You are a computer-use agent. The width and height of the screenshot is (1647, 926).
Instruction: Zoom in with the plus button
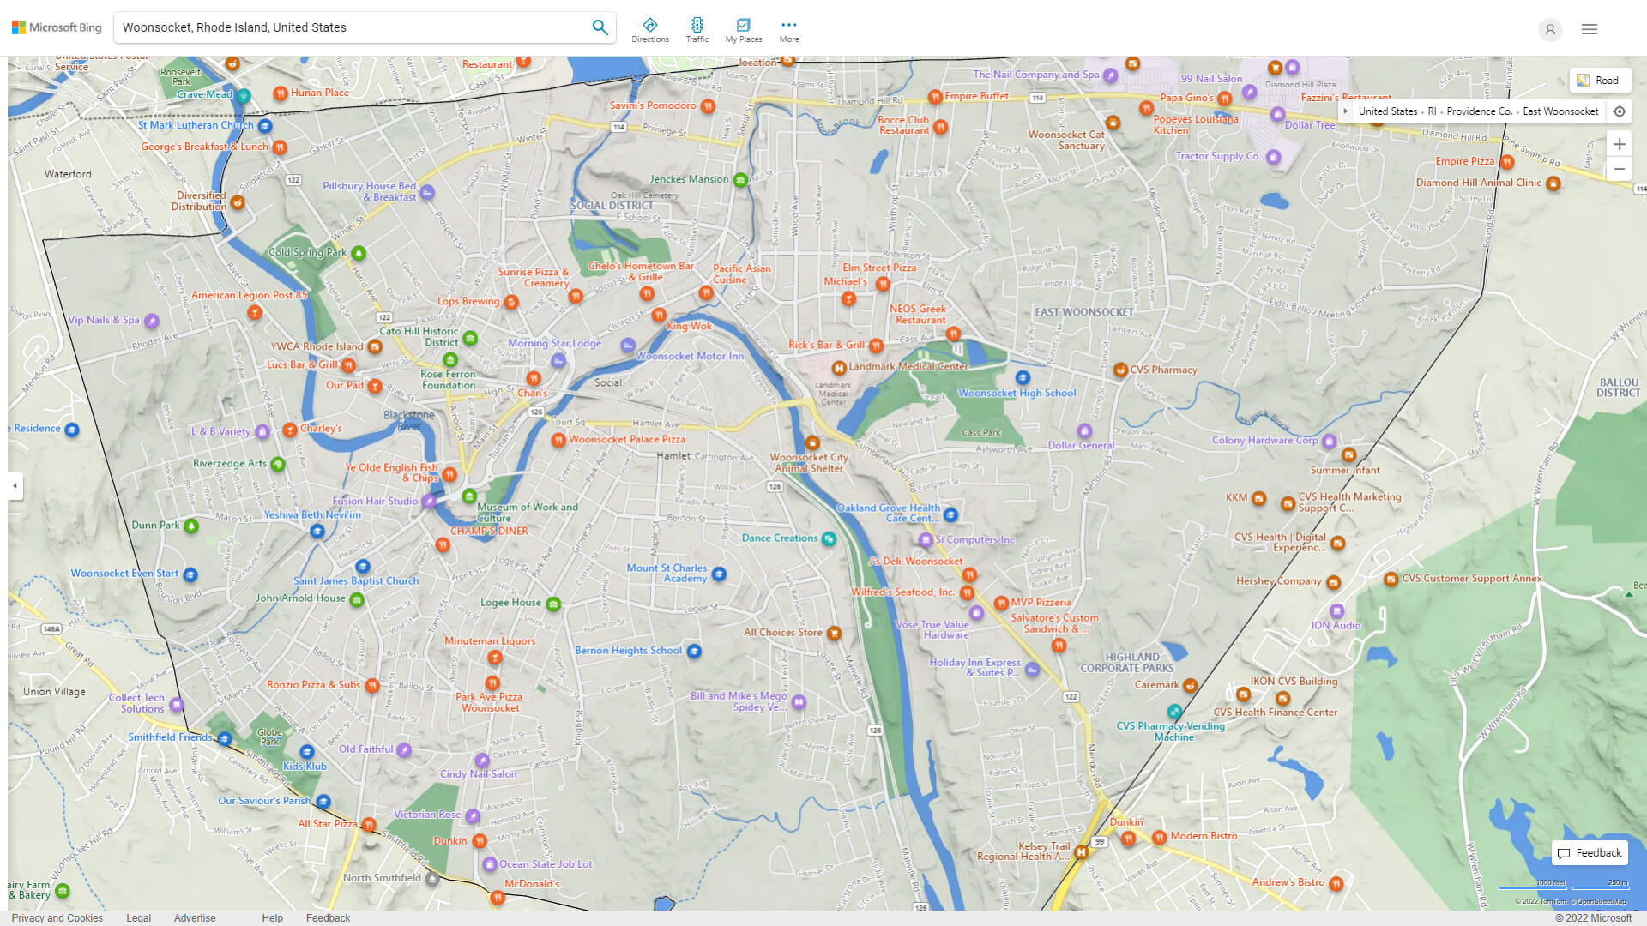[1620, 144]
